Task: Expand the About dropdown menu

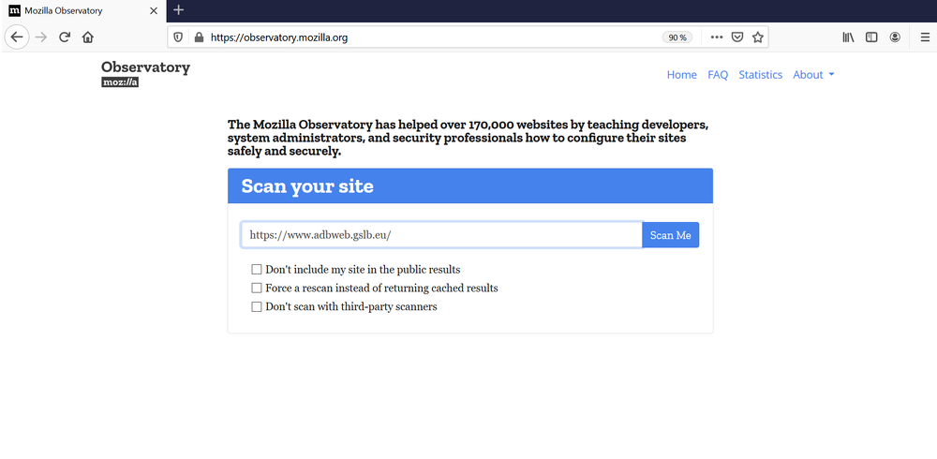Action: point(813,75)
